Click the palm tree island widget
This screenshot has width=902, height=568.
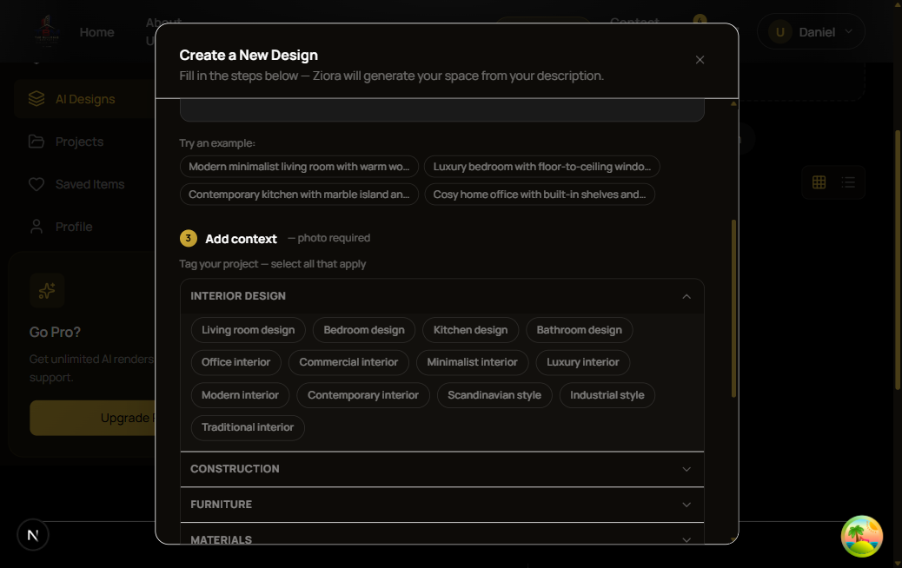862,537
